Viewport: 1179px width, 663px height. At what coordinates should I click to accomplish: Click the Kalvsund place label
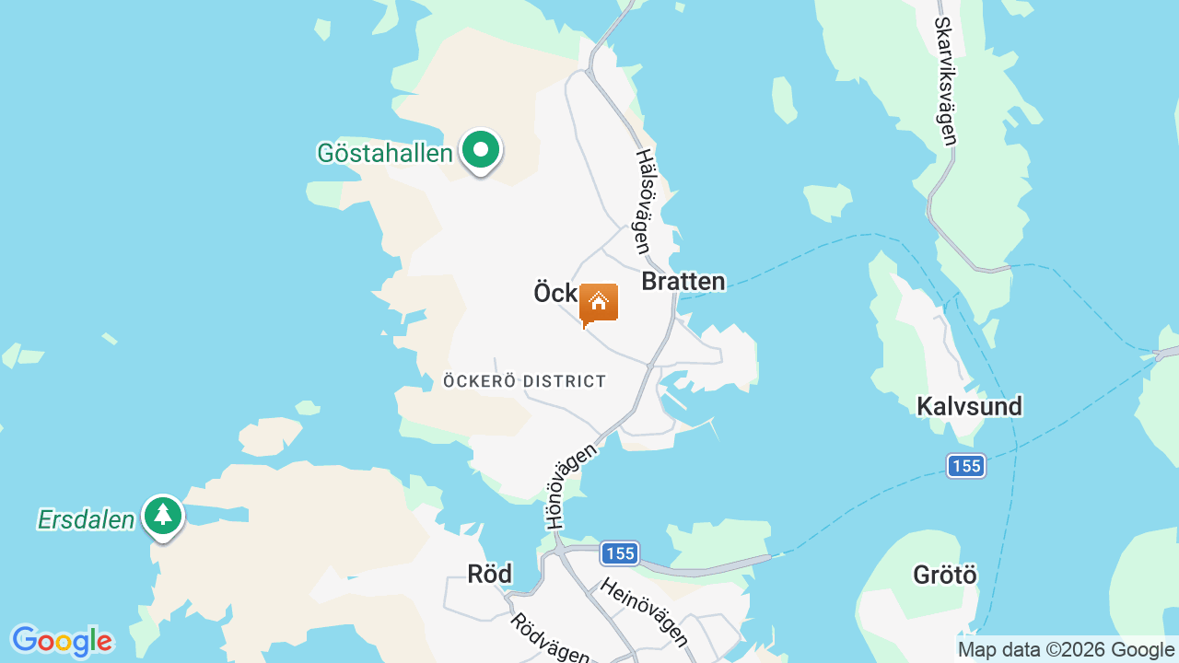pyautogui.click(x=970, y=406)
